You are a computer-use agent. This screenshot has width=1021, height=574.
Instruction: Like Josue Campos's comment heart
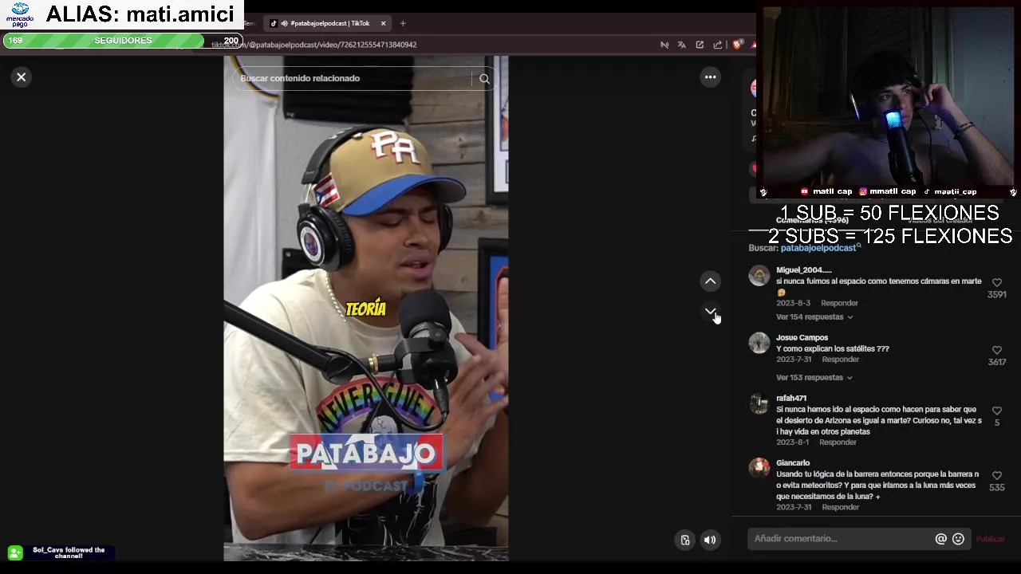click(x=996, y=351)
